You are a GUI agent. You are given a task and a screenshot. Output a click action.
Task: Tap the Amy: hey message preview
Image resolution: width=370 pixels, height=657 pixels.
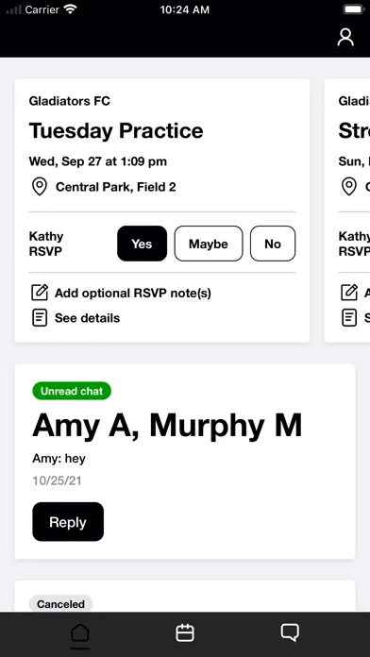point(59,459)
